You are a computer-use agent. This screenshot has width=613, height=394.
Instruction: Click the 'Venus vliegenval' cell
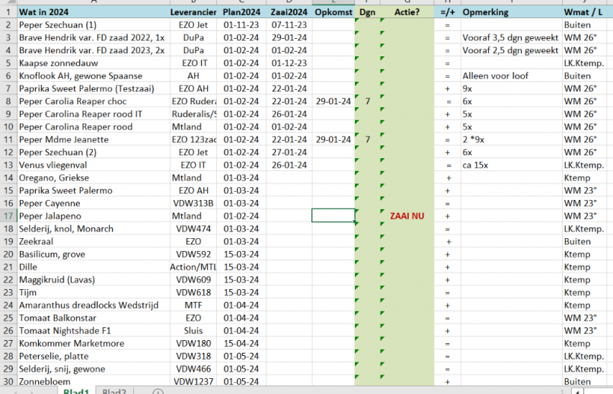coord(91,165)
